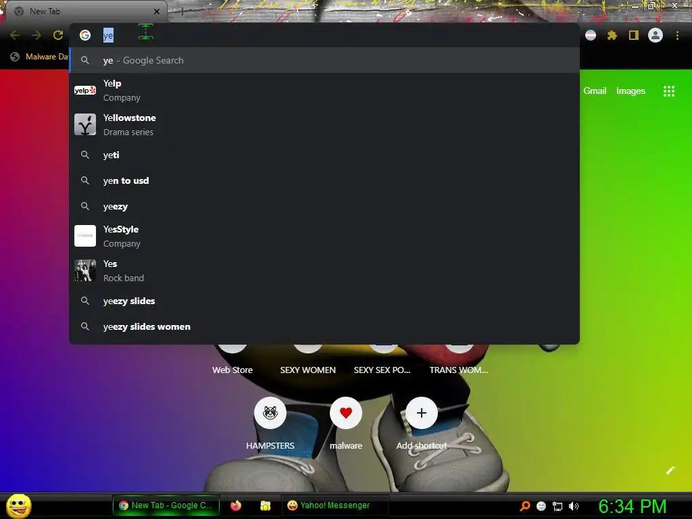Click the browser back arrow
Image resolution: width=692 pixels, height=519 pixels.
click(x=15, y=35)
